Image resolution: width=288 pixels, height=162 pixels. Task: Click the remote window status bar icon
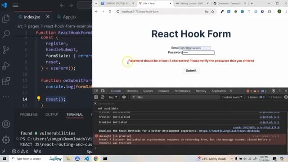[4, 152]
